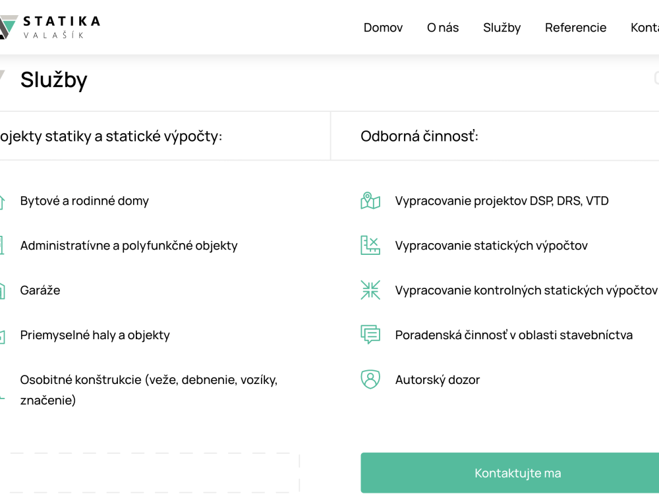This screenshot has width=659, height=494.
Task: Click the chat bubbles consulting icon
Action: click(370, 335)
